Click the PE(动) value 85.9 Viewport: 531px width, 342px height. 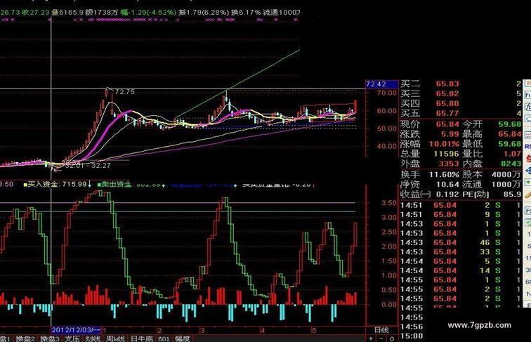click(512, 195)
